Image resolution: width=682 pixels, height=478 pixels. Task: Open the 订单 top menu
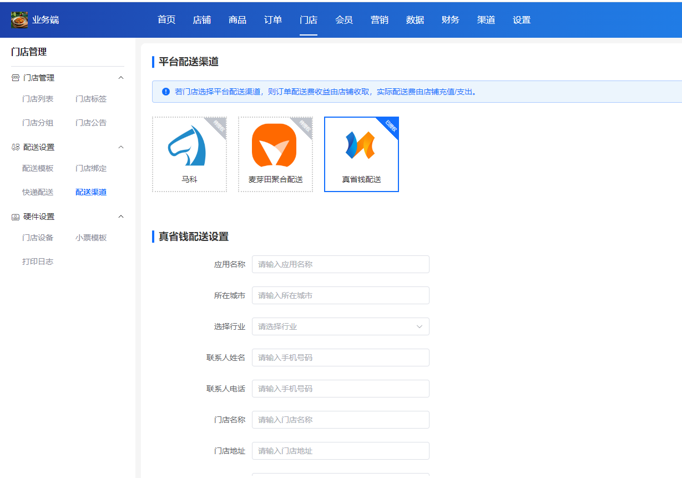click(x=273, y=20)
